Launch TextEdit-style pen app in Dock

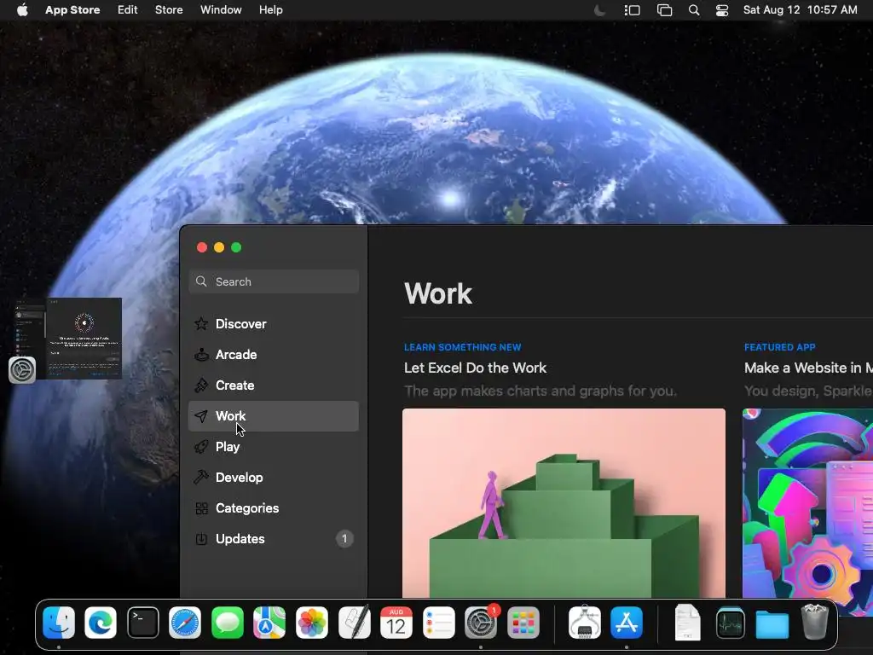[354, 622]
